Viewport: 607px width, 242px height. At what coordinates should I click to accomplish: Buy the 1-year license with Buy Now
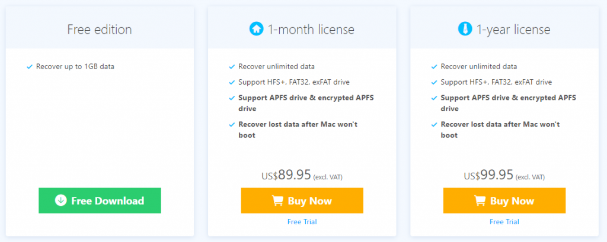click(504, 201)
